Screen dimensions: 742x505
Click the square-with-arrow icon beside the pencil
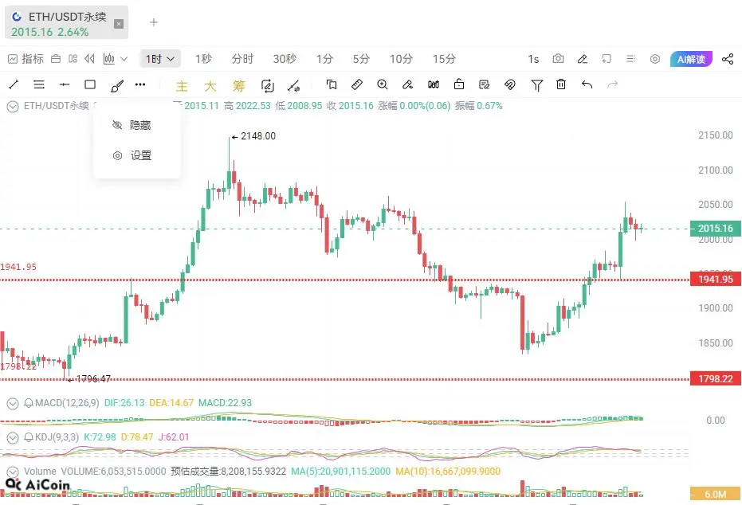607,59
